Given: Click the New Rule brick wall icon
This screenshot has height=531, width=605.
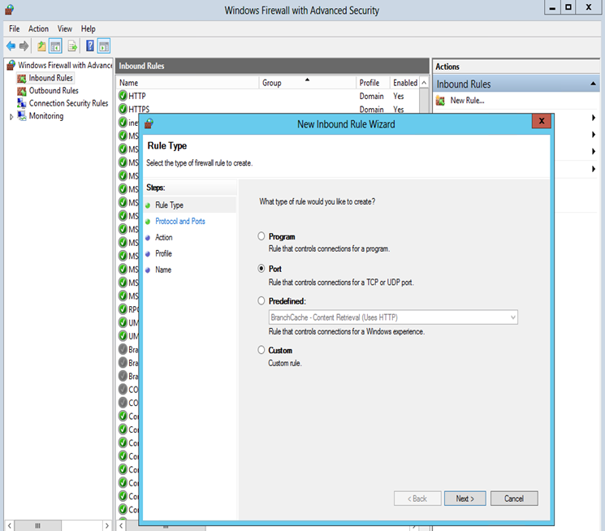Looking at the screenshot, I should 440,101.
